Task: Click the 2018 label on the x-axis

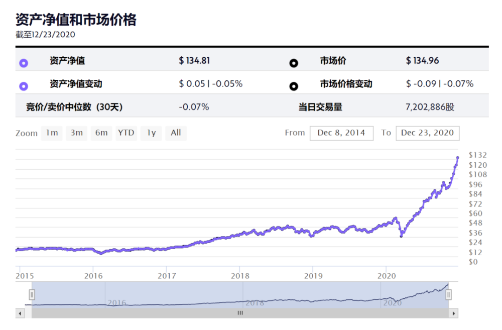Action: [240, 276]
